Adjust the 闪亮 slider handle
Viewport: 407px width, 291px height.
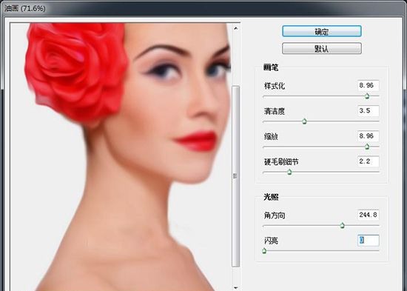click(264, 251)
